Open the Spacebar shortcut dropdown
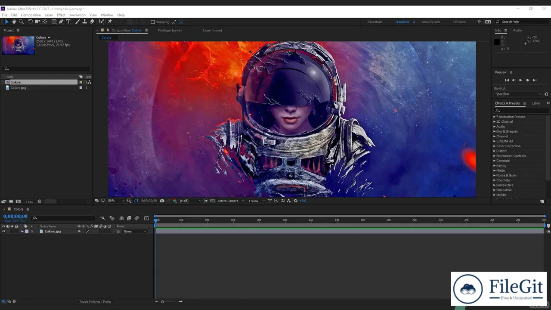551x310 pixels. [x=517, y=94]
